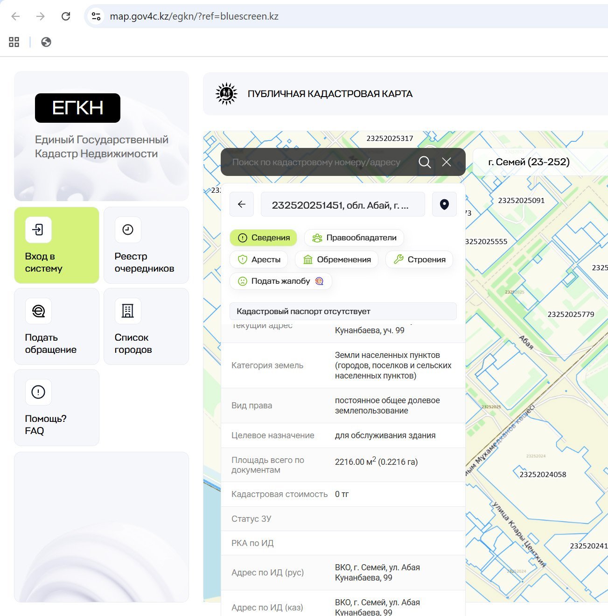
Task: Click the search magnifier icon
Action: 424,162
